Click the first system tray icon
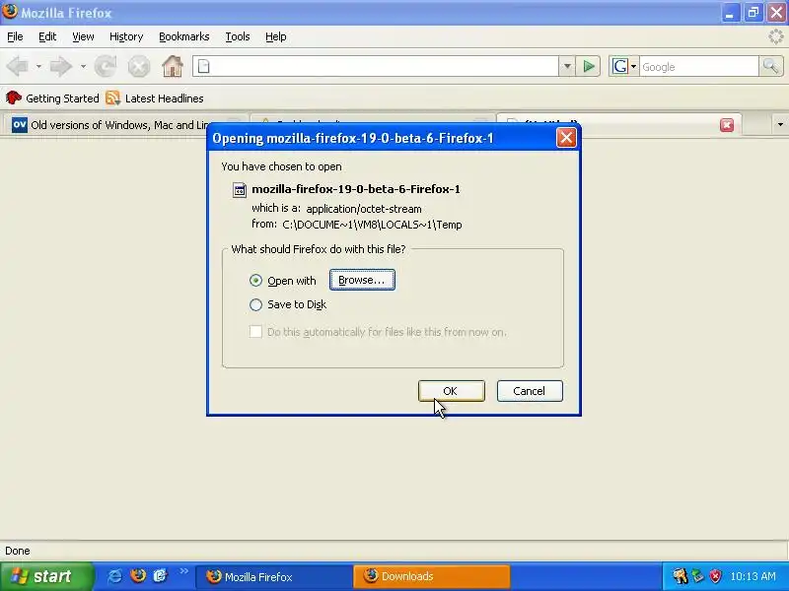 pyautogui.click(x=681, y=576)
